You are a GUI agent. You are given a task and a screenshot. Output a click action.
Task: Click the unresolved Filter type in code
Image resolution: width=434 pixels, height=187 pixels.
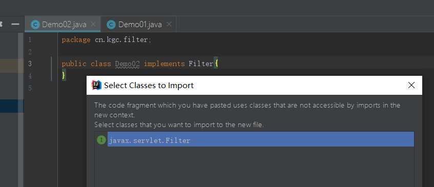pos(201,64)
